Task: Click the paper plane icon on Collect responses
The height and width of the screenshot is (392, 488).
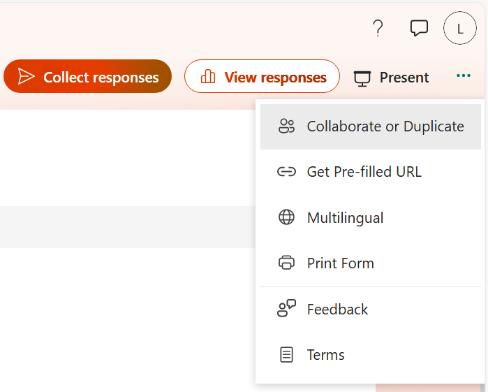Action: (27, 77)
